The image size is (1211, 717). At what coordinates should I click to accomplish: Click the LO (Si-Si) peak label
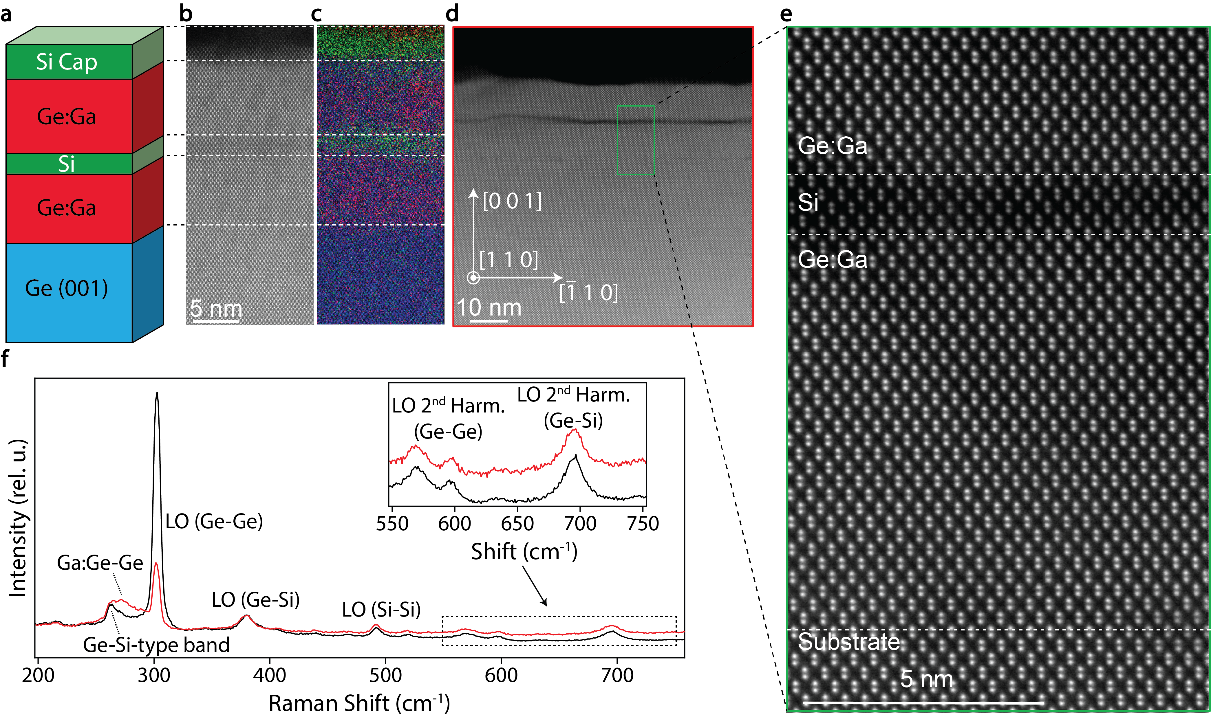click(x=381, y=609)
